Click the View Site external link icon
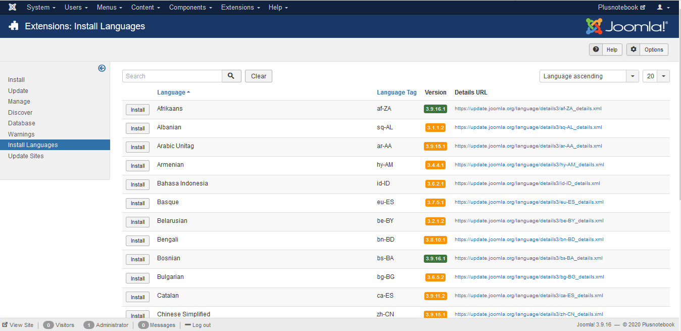681x331 pixels. tap(5, 325)
